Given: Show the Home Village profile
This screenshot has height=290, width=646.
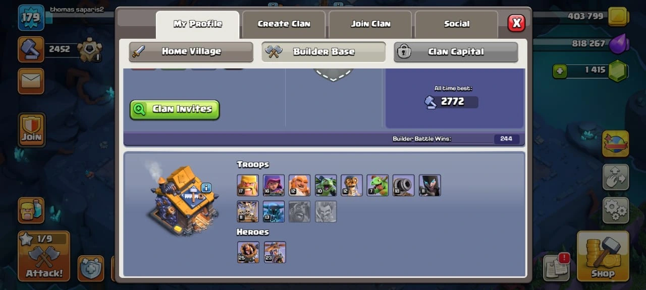Looking at the screenshot, I should click(x=191, y=52).
